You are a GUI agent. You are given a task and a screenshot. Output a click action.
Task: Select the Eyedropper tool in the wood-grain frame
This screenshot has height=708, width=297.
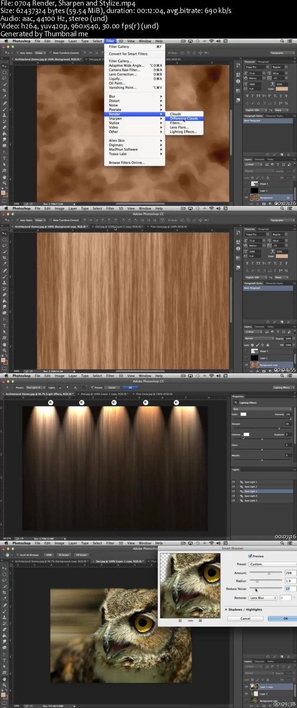tap(5, 265)
